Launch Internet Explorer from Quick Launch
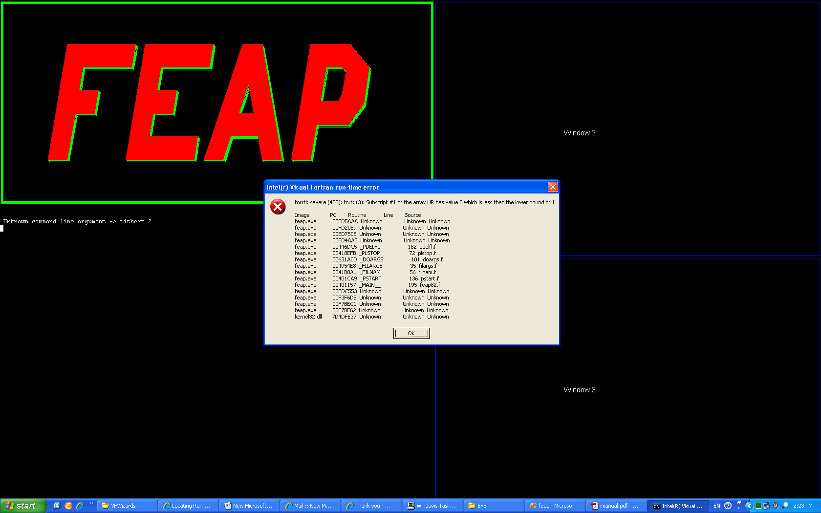This screenshot has height=513, width=821. (x=80, y=506)
